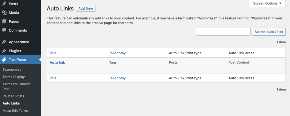Click 'Auto Link areas' footer column
Viewport: 290px width, 116px height.
pos(241,78)
